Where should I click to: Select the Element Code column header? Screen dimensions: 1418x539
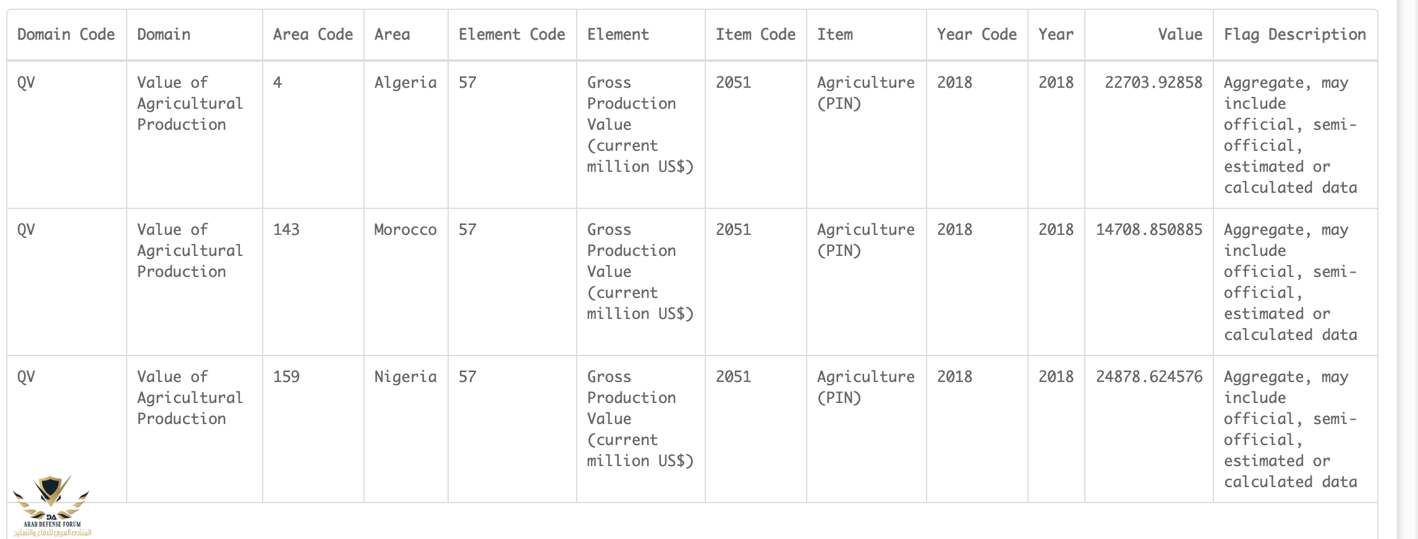(511, 35)
